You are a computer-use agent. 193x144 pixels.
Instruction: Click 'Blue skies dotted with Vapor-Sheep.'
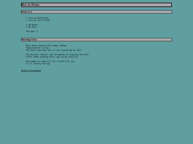tap(46, 46)
